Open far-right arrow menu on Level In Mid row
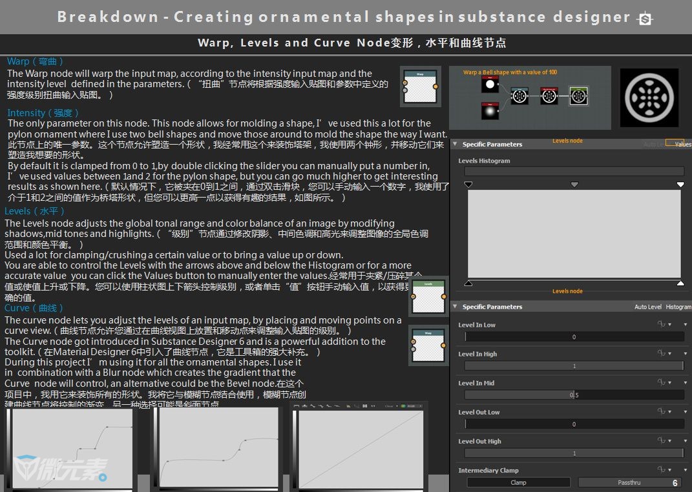Screen dimensions: 692x492 (686, 383)
